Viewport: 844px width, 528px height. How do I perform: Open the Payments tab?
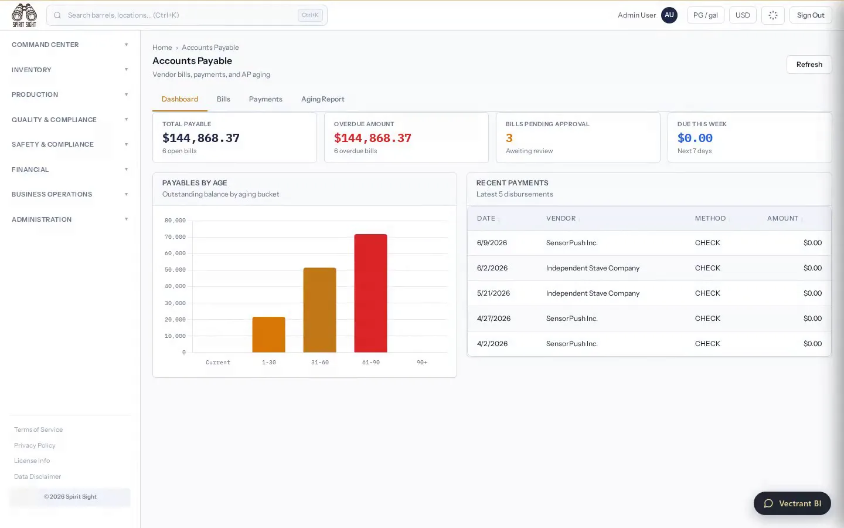266,99
